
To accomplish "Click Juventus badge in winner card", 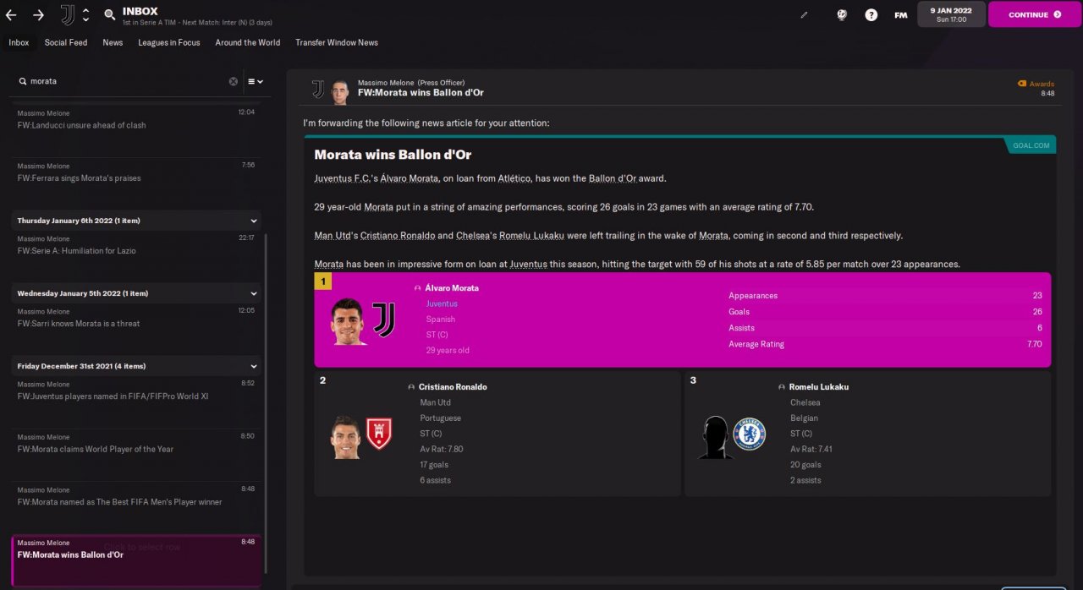I will point(384,320).
